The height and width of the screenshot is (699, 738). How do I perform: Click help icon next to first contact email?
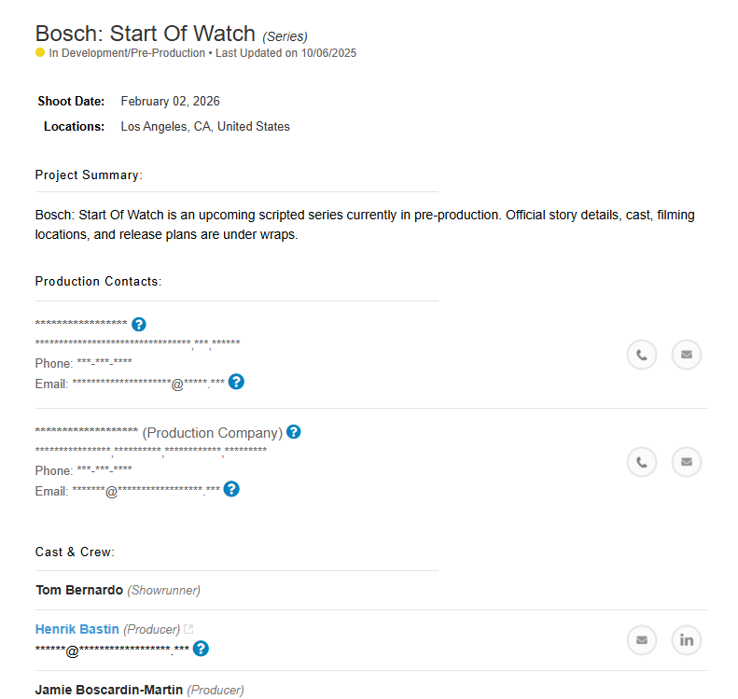(x=236, y=382)
